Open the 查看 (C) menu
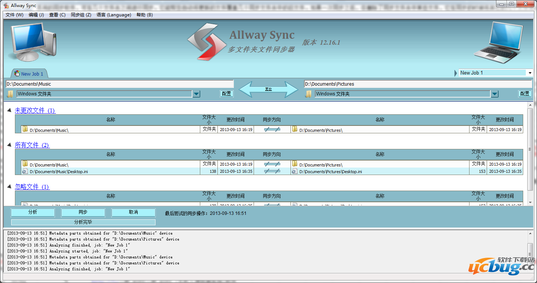Image resolution: width=537 pixels, height=283 pixels. (57, 15)
